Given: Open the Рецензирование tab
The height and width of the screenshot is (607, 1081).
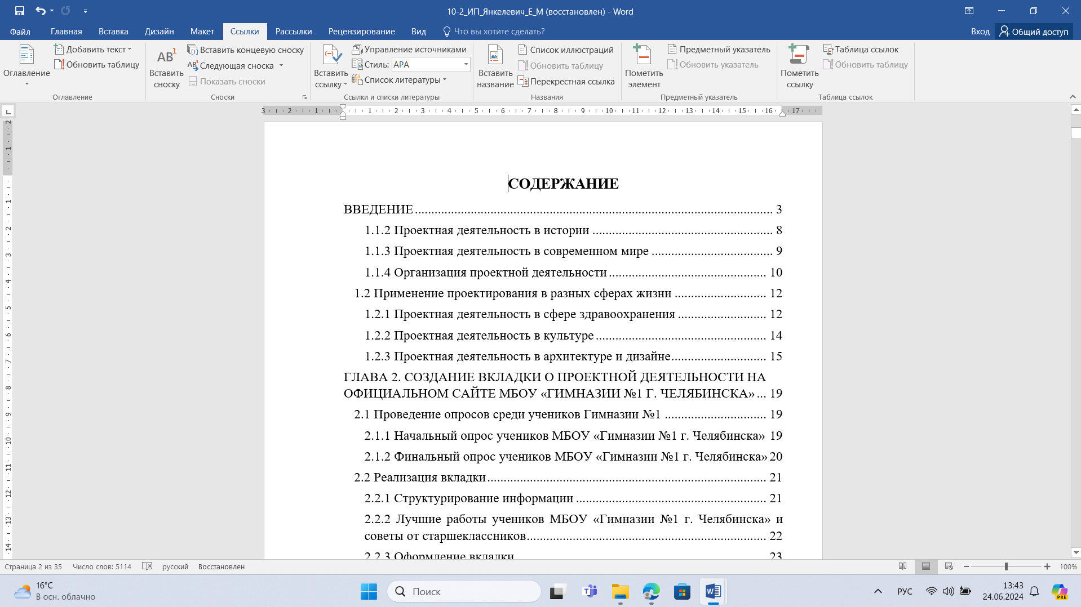Looking at the screenshot, I should 362,32.
